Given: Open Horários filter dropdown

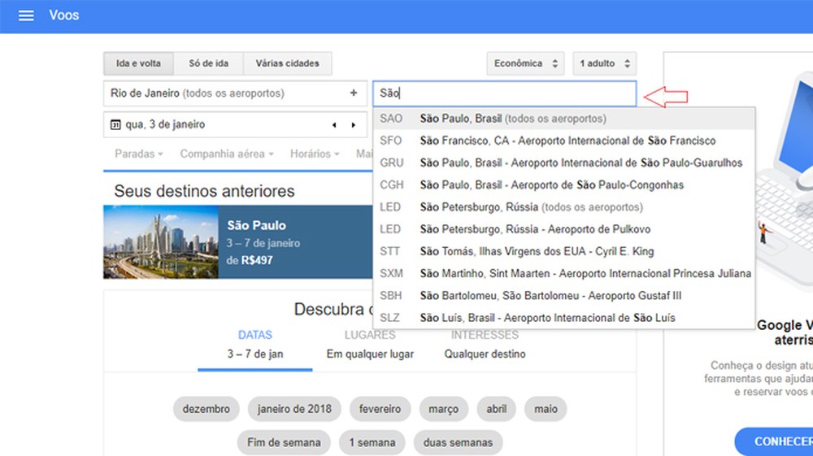Looking at the screenshot, I should point(314,154).
